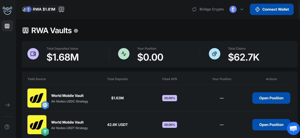Click the $62.7K total claims value
This screenshot has width=300, height=138.
[x=244, y=57]
